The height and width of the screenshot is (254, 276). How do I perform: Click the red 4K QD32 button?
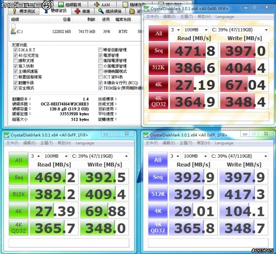[158, 102]
